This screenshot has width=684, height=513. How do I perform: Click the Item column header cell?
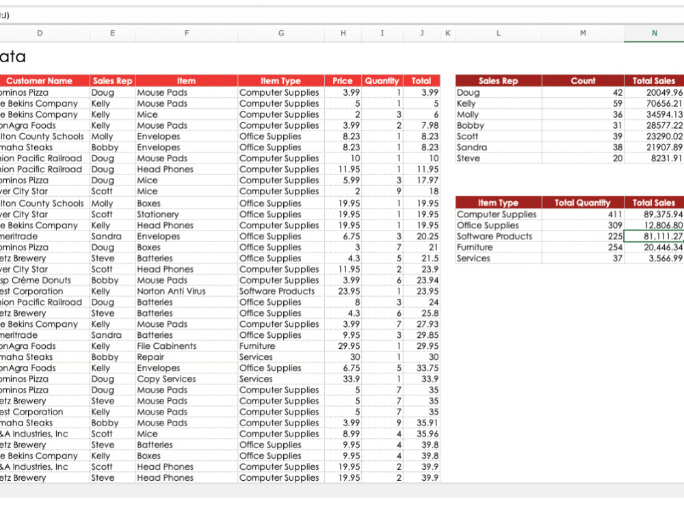pos(187,81)
